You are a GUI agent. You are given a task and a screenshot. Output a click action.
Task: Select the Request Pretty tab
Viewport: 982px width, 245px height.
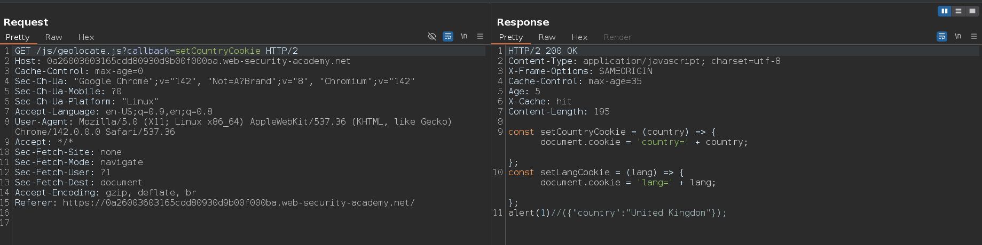tap(18, 37)
